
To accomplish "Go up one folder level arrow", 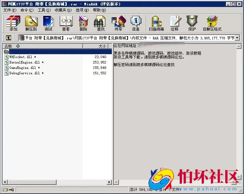I will click(9, 38).
